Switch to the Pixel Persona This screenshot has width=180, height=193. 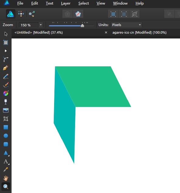point(21,14)
